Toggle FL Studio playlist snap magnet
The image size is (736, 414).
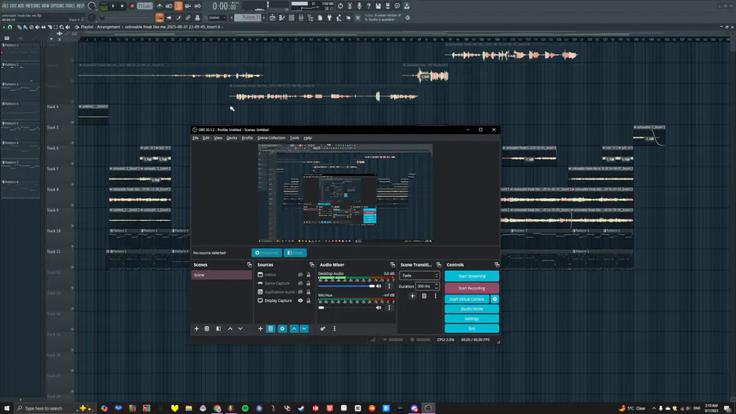point(10,27)
